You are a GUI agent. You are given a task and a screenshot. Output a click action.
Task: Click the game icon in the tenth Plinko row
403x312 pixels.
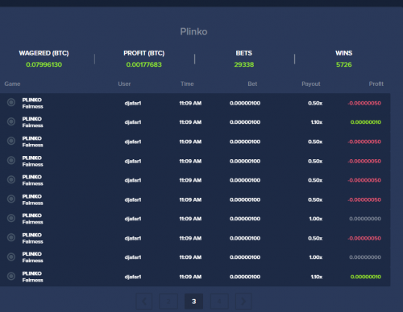tap(11, 276)
